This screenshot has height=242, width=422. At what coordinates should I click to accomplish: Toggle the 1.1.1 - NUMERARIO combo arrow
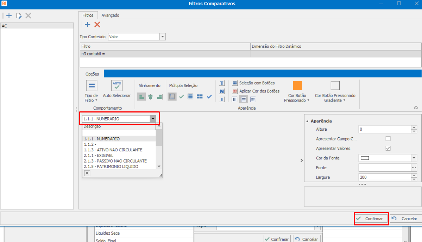[153, 119]
